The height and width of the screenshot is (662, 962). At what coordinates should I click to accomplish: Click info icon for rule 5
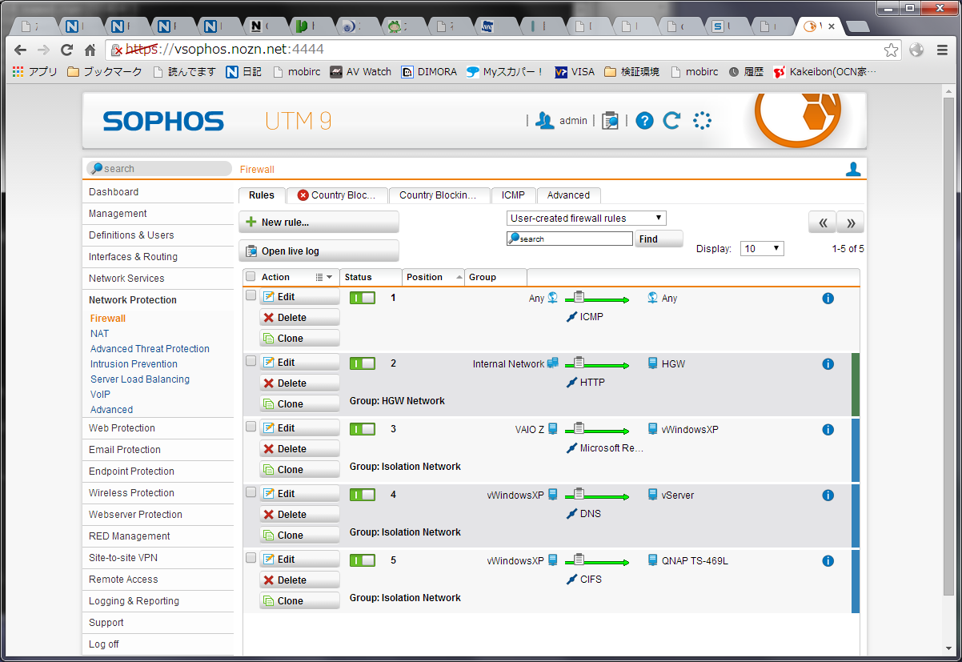coord(828,561)
